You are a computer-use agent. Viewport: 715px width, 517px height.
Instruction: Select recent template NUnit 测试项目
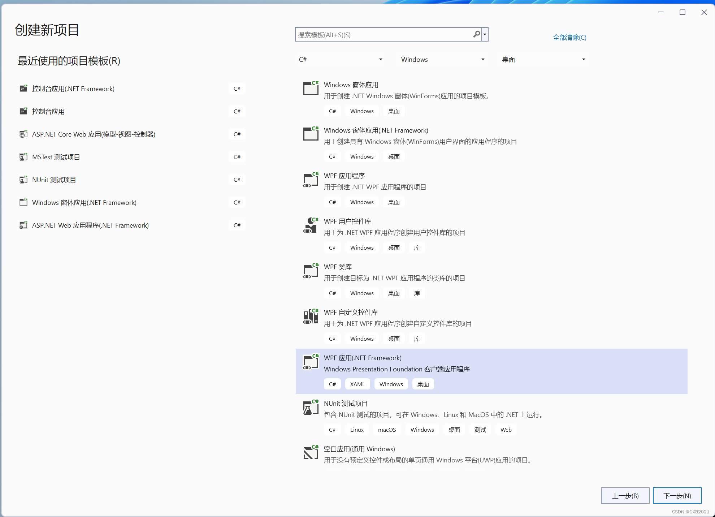132,180
